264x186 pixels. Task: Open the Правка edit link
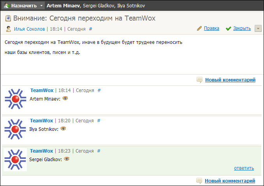(x=211, y=28)
